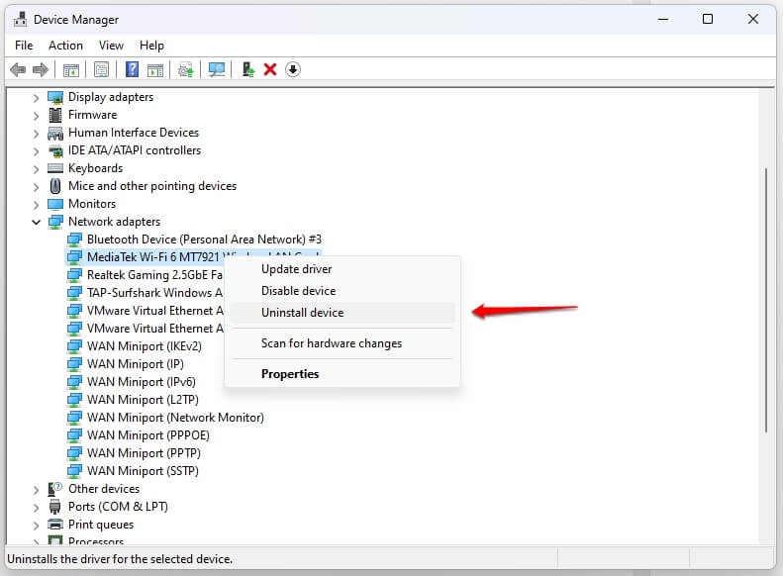Select Uninstall device in context menu
Viewport: 783px width, 576px height.
click(x=343, y=313)
